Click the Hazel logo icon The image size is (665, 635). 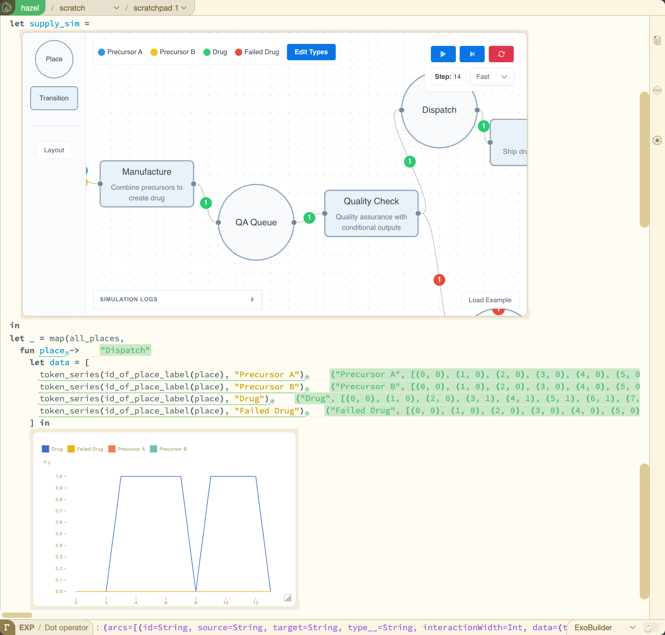click(x=7, y=7)
